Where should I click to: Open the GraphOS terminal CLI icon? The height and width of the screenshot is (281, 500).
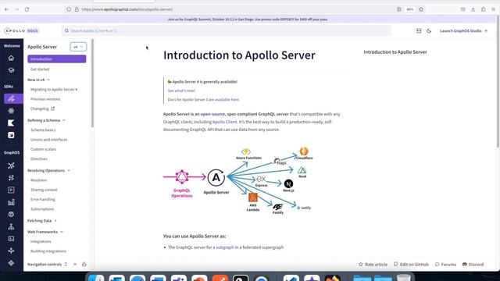11,239
